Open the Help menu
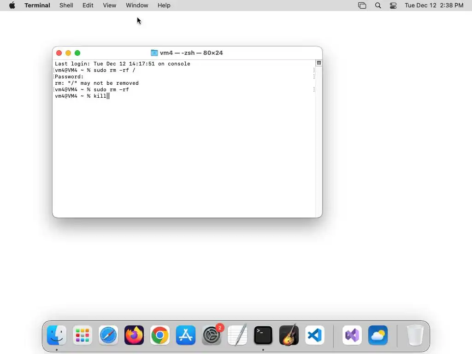472x354 pixels. 164,6
